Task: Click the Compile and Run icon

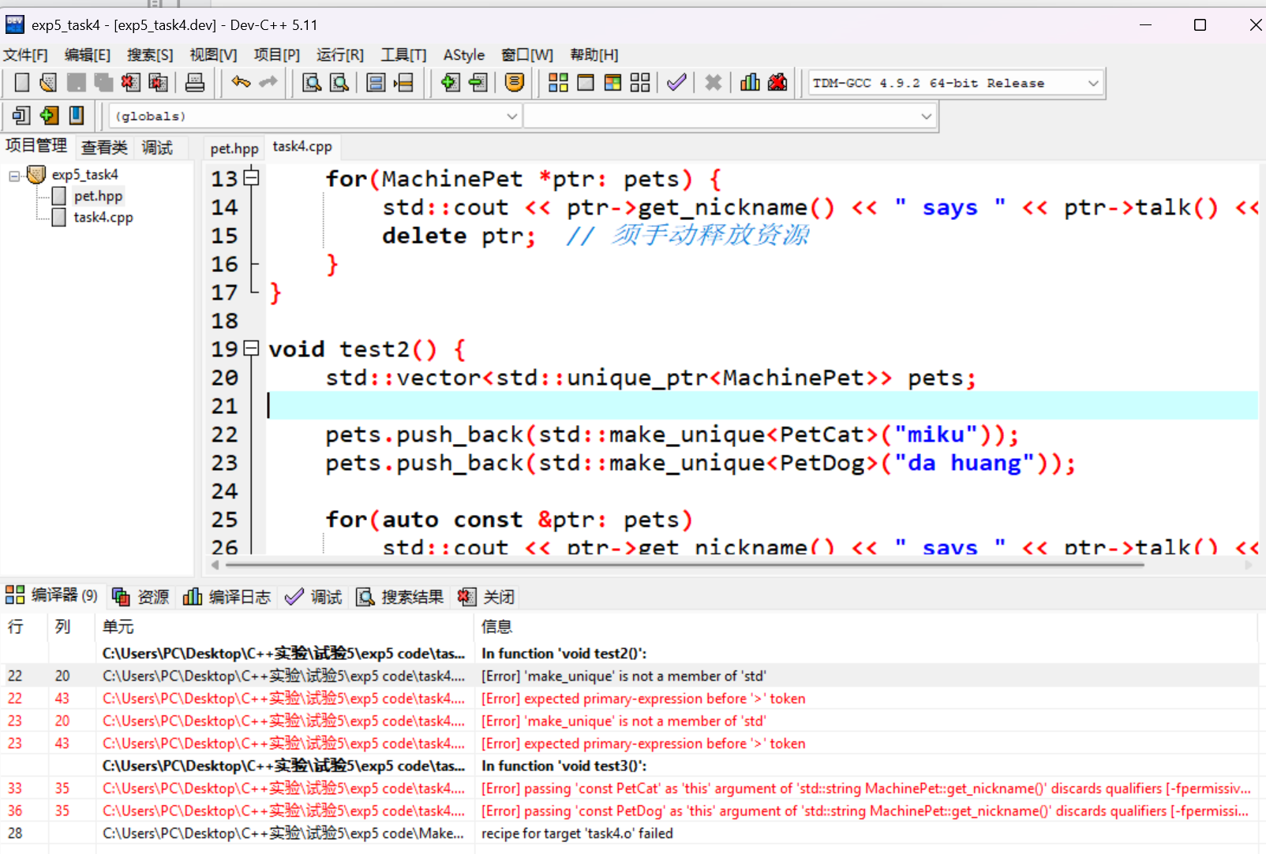Action: click(612, 83)
